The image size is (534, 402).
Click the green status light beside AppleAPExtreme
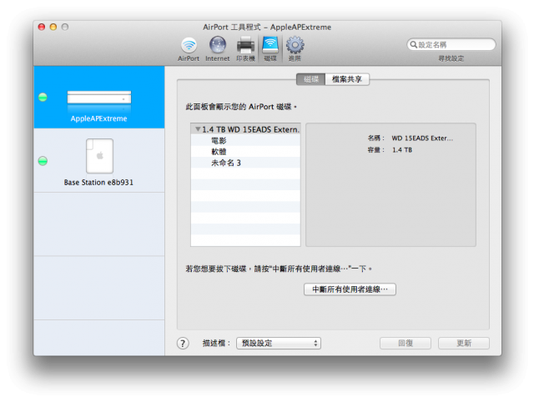coord(43,98)
